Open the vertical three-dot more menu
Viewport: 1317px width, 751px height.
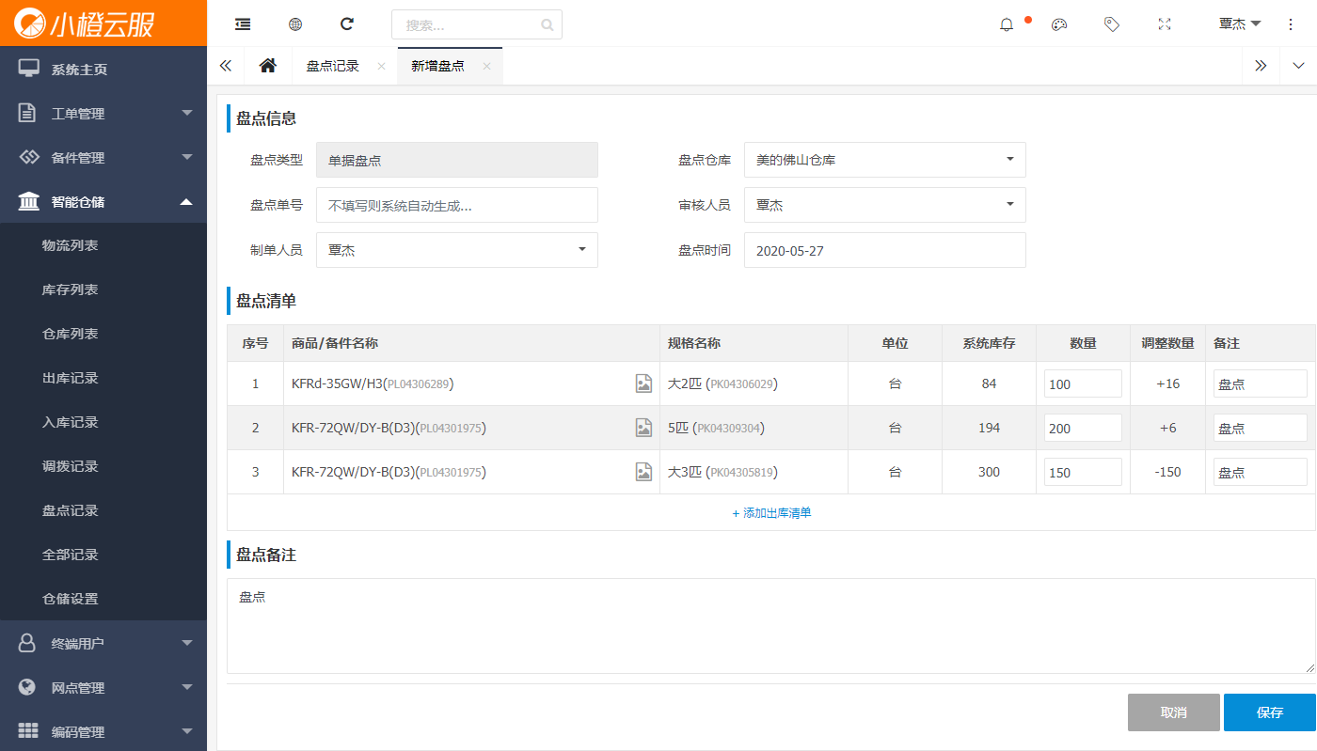[x=1291, y=24]
